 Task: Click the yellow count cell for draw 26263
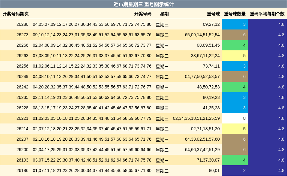[235, 56]
